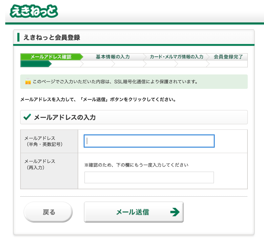Viewport: 264px width, 238px height.
Task: Click the green checkmark beside メールアドレスの入力
Action: (x=27, y=117)
